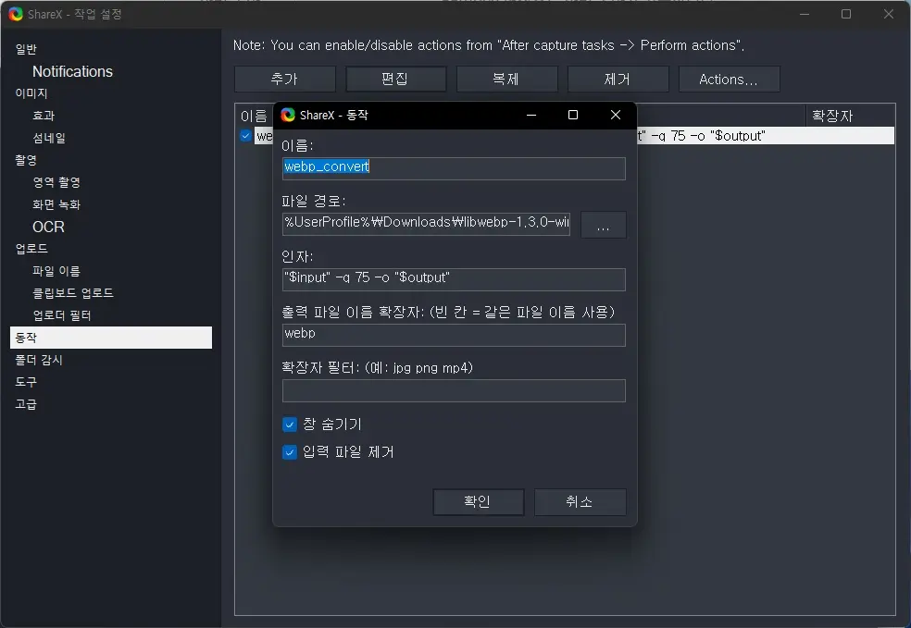This screenshot has width=911, height=628.
Task: Open 도구 settings in the sidebar
Action: click(x=26, y=382)
